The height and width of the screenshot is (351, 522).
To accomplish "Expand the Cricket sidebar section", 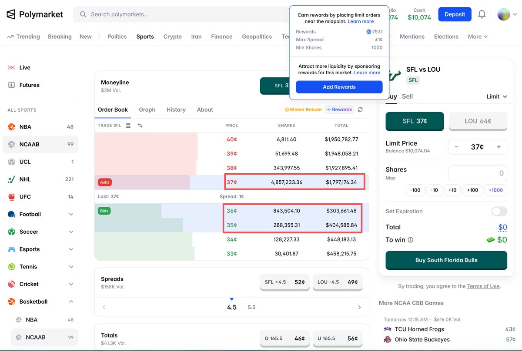I will 71,284.
